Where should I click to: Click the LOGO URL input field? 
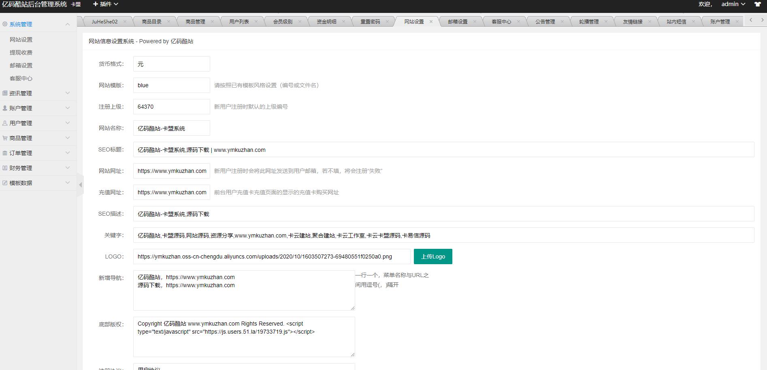pyautogui.click(x=272, y=256)
